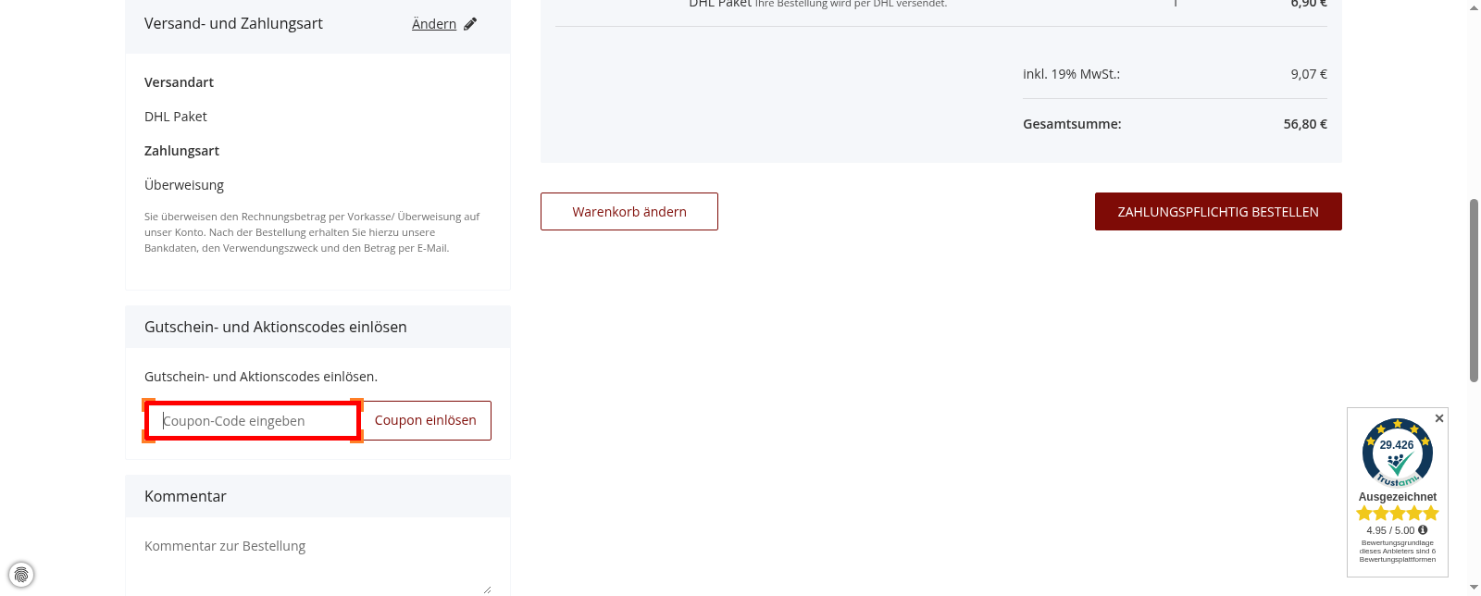
Task: Click the first yellow star in the rating
Action: (1363, 512)
